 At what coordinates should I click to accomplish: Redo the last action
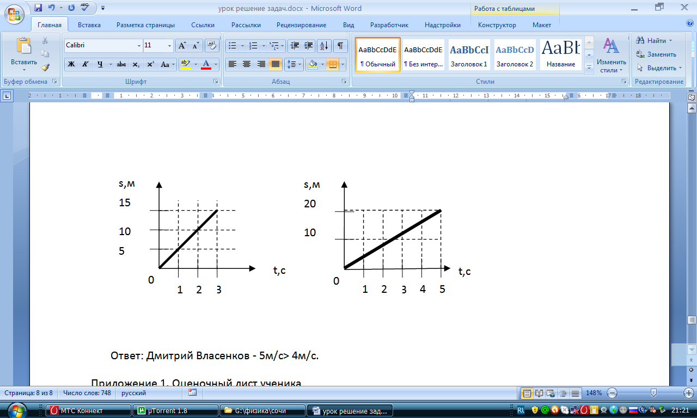71,8
